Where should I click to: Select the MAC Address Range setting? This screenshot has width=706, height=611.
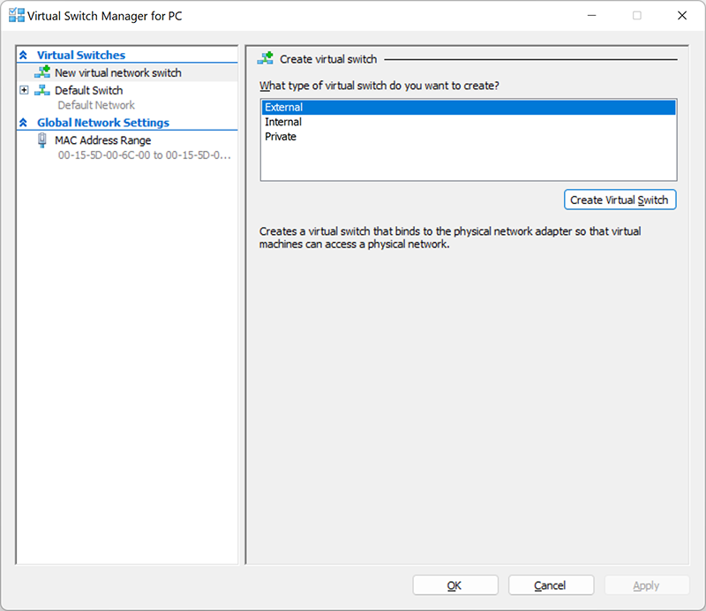(x=102, y=140)
